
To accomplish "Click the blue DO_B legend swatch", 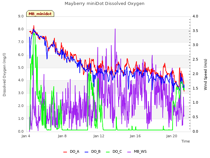I will pos(87,152).
